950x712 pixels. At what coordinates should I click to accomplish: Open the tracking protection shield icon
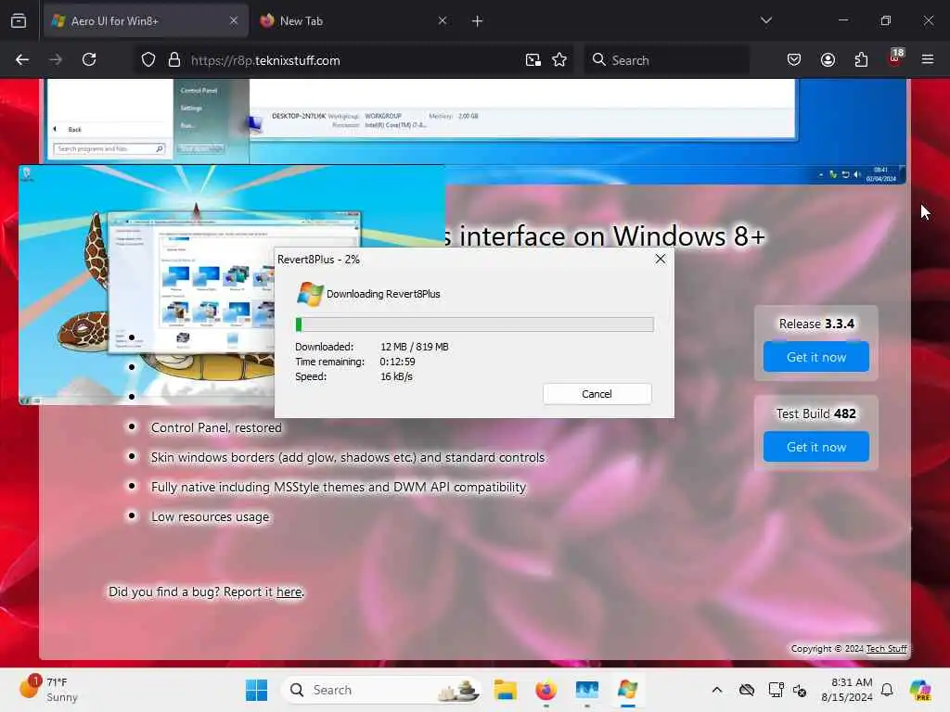[148, 60]
